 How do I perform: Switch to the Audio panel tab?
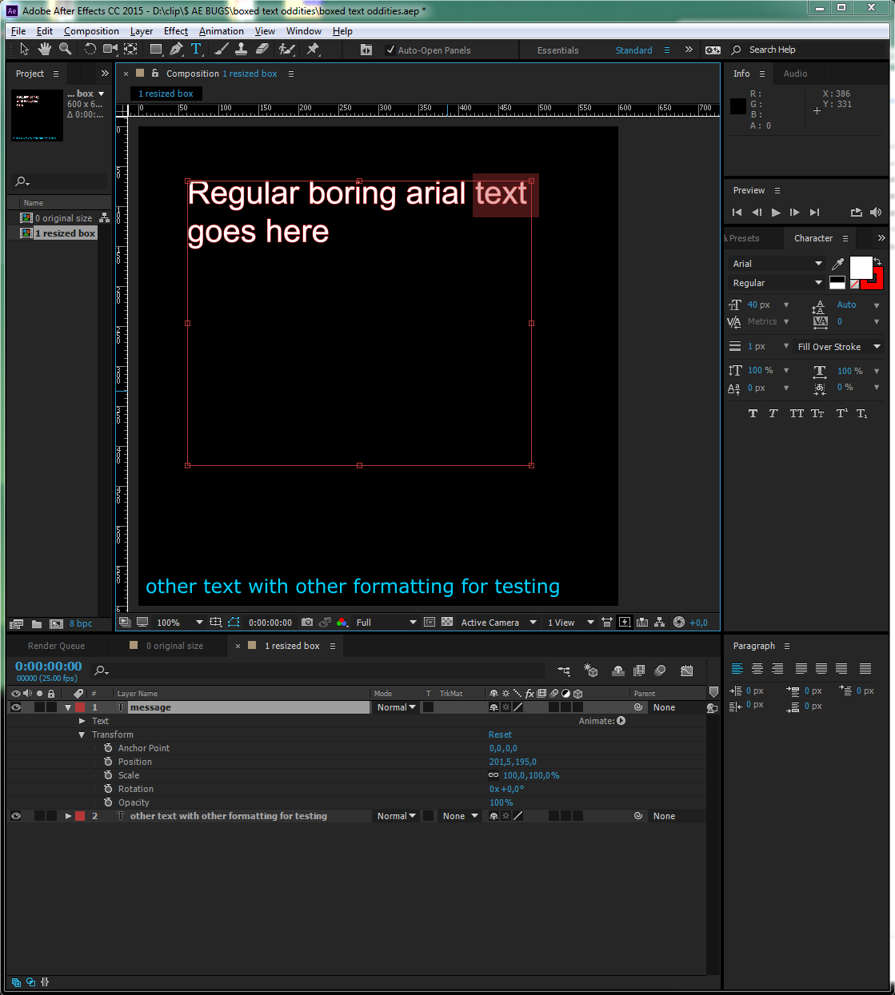coord(795,74)
